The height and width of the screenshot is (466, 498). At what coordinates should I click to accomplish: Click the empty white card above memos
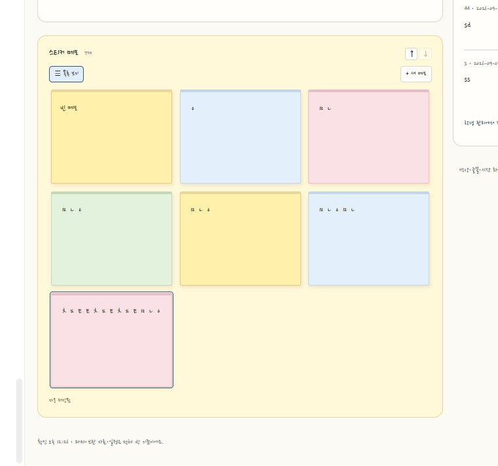click(x=240, y=11)
